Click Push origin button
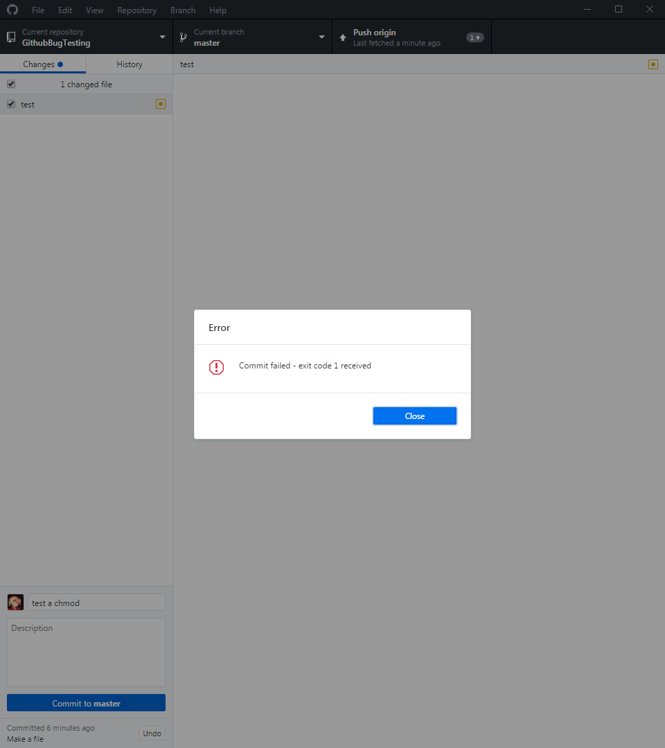Image resolution: width=665 pixels, height=748 pixels. (x=411, y=37)
